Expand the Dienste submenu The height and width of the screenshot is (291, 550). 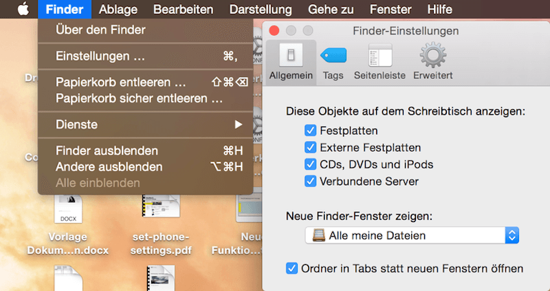145,125
